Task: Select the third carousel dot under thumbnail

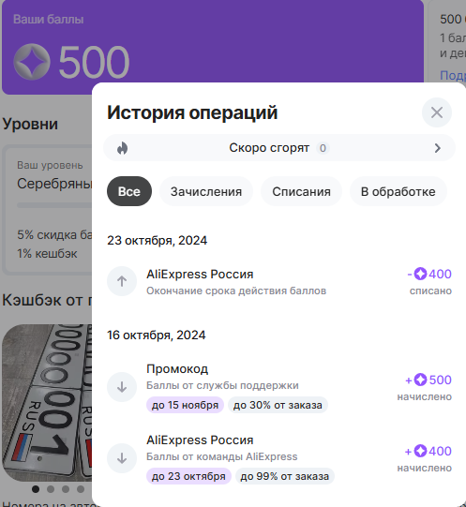Action: [66, 489]
